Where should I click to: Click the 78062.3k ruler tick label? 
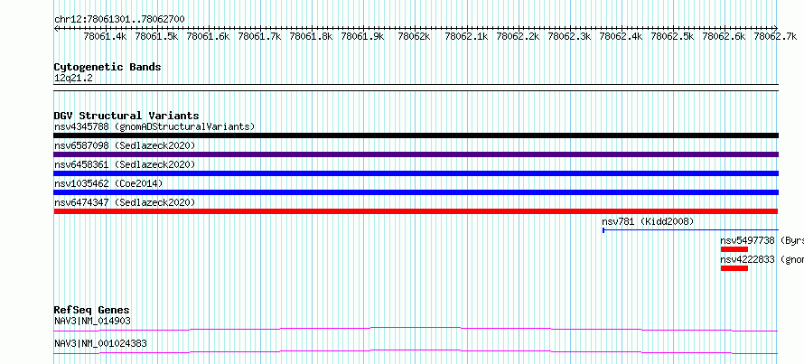point(569,37)
